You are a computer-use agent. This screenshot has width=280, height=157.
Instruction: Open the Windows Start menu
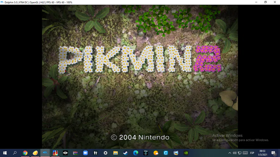pos(5,153)
